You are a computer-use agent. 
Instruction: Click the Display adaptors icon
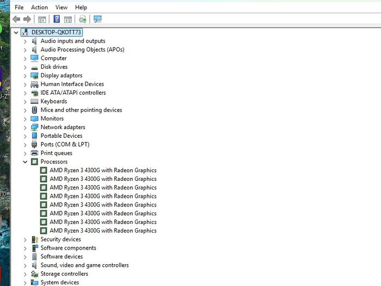point(34,76)
